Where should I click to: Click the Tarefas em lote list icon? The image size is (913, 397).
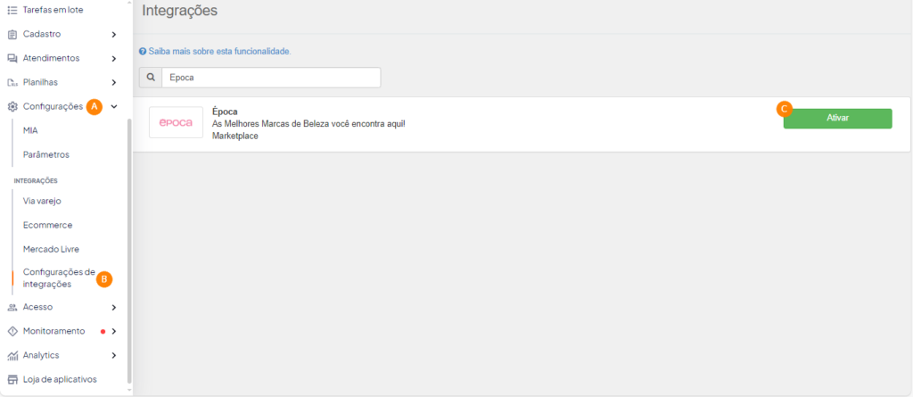coord(12,10)
